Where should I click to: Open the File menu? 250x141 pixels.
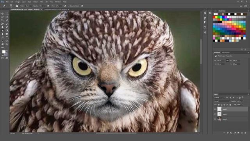coord(7,2)
